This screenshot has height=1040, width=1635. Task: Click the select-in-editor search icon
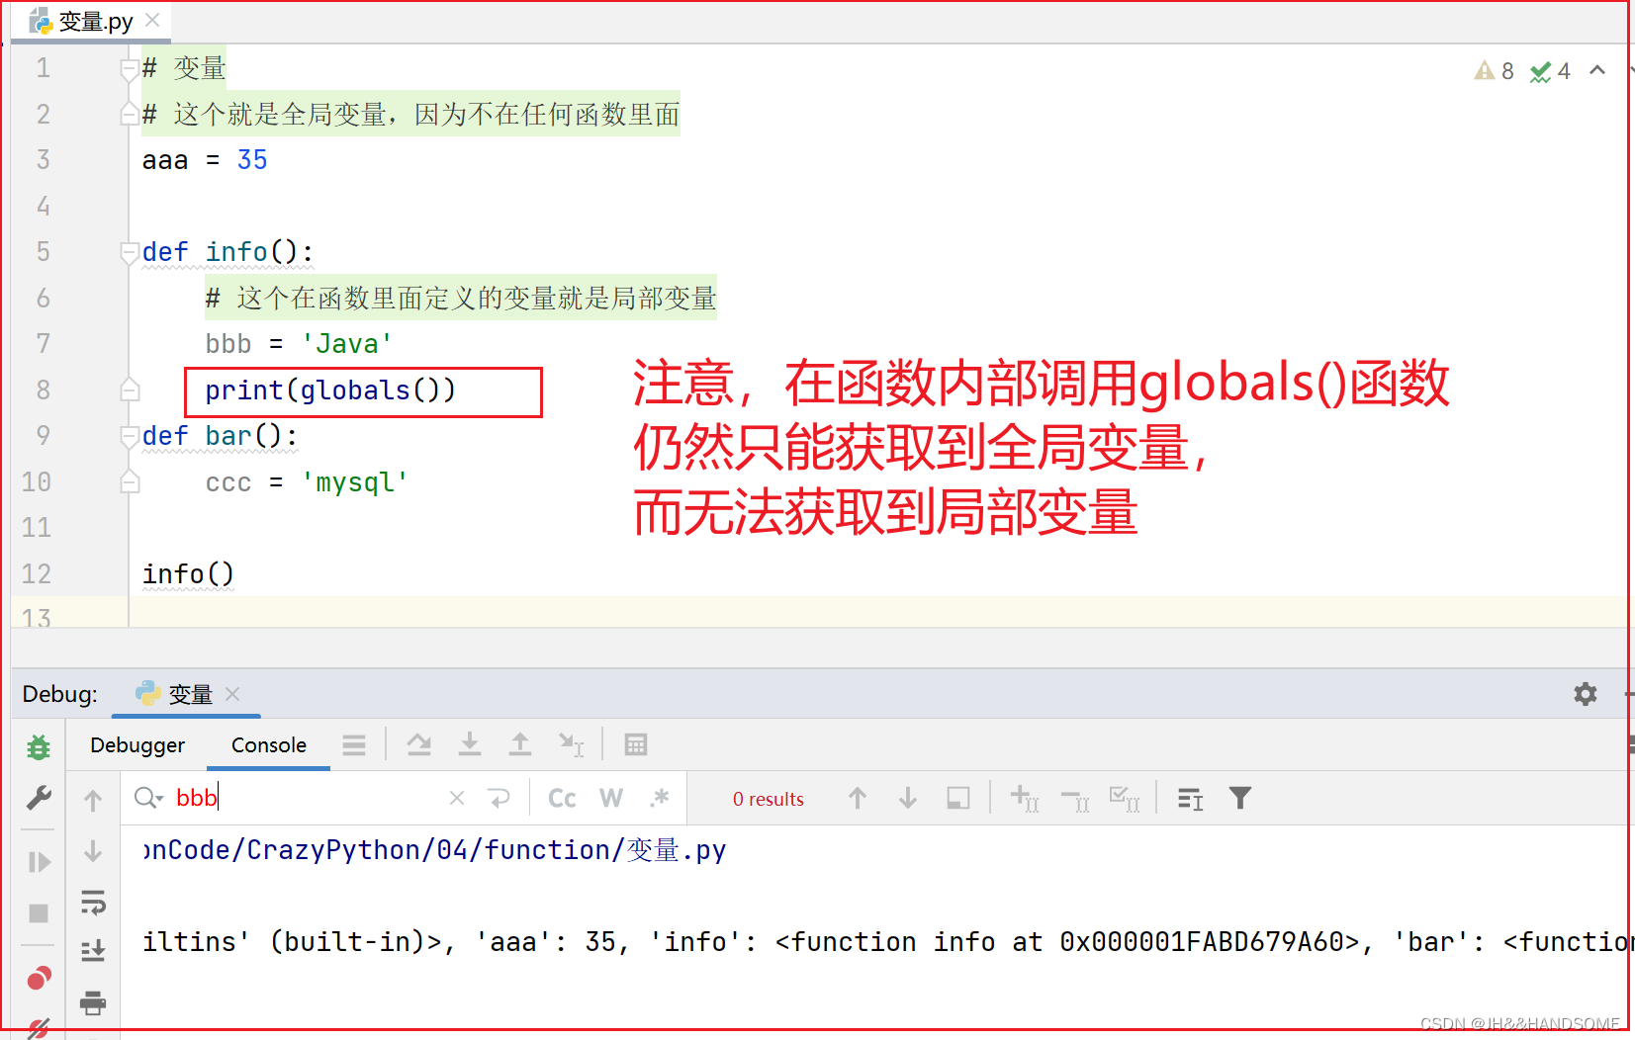coord(958,798)
